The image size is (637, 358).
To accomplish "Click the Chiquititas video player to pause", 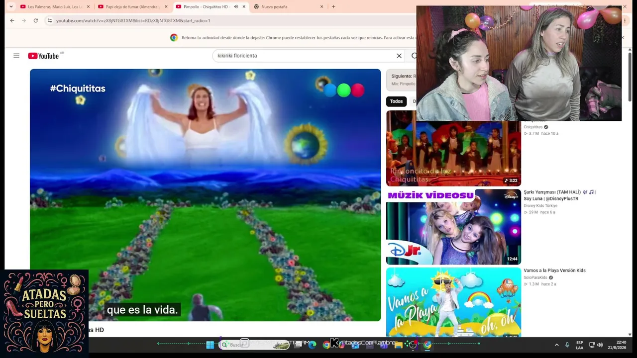I will 205,195.
